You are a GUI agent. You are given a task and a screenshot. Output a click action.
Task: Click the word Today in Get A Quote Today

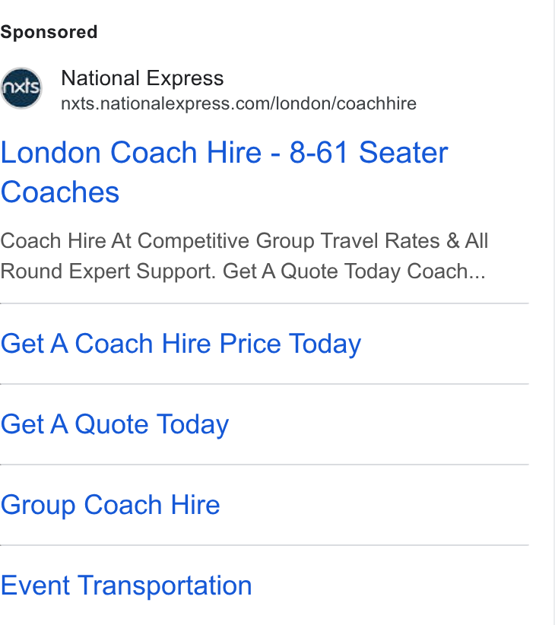click(x=193, y=425)
